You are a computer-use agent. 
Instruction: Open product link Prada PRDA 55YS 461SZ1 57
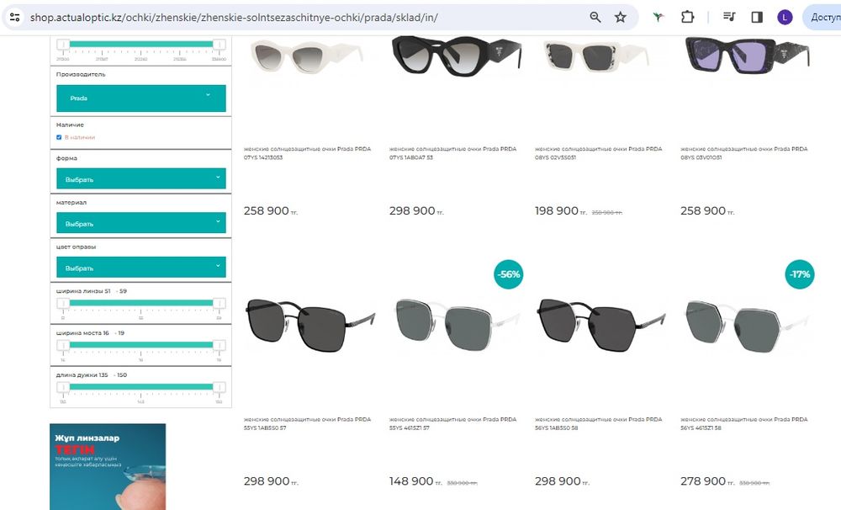tap(453, 423)
